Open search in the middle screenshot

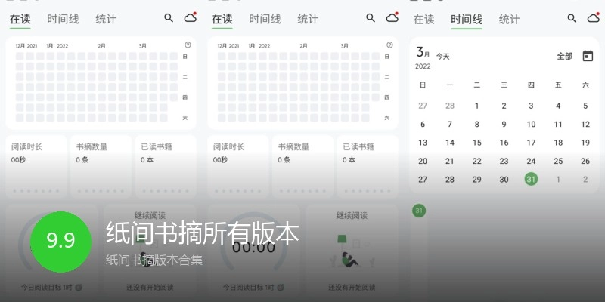(371, 17)
